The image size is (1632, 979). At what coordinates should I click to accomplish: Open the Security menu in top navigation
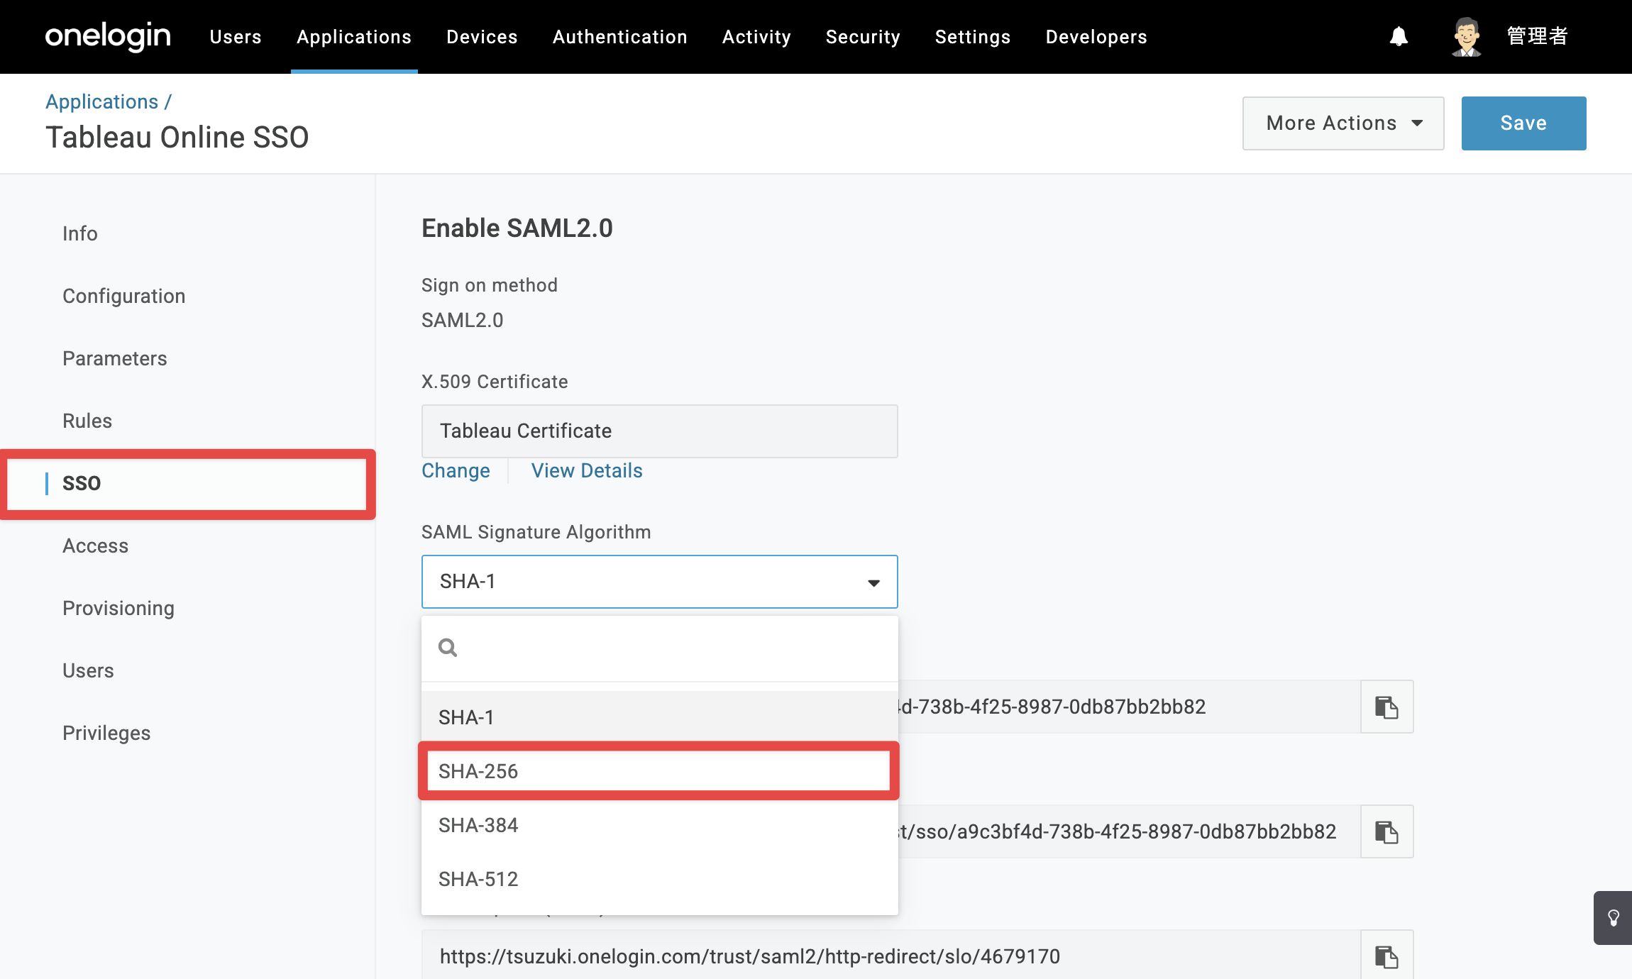click(x=863, y=37)
